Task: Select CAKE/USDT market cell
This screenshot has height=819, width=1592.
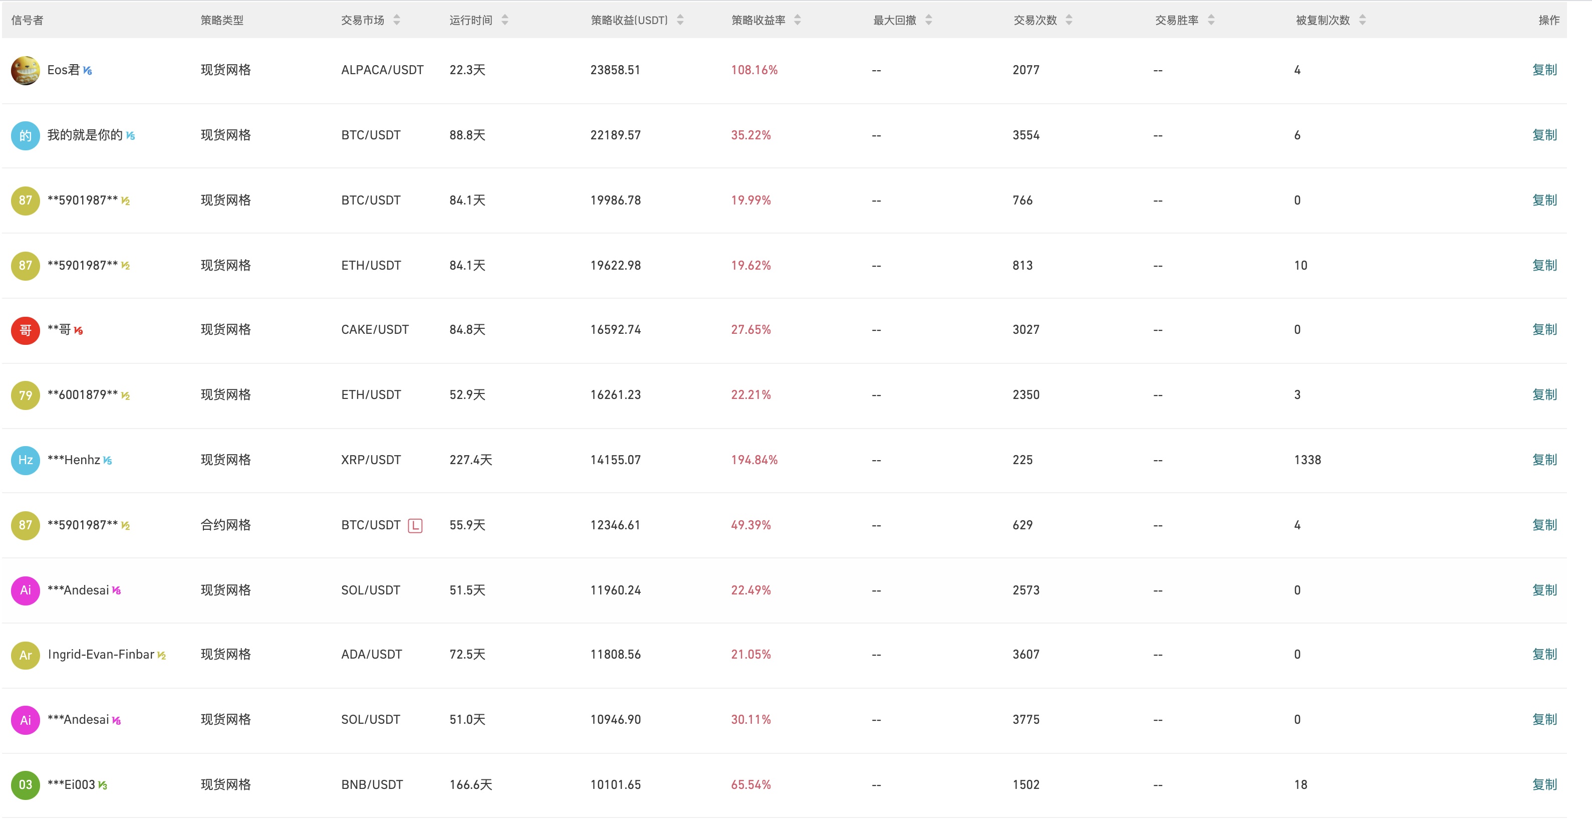Action: point(375,330)
